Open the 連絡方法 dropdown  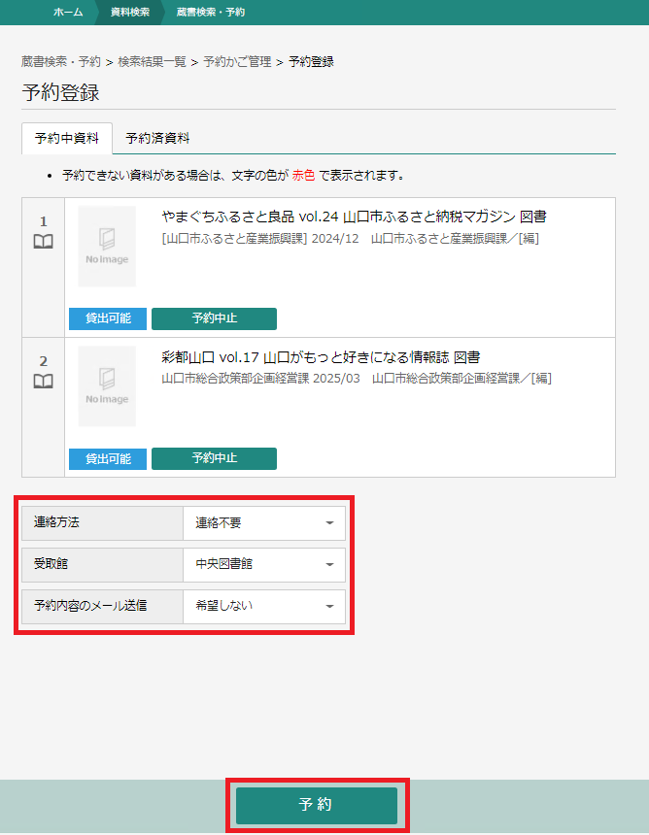263,523
